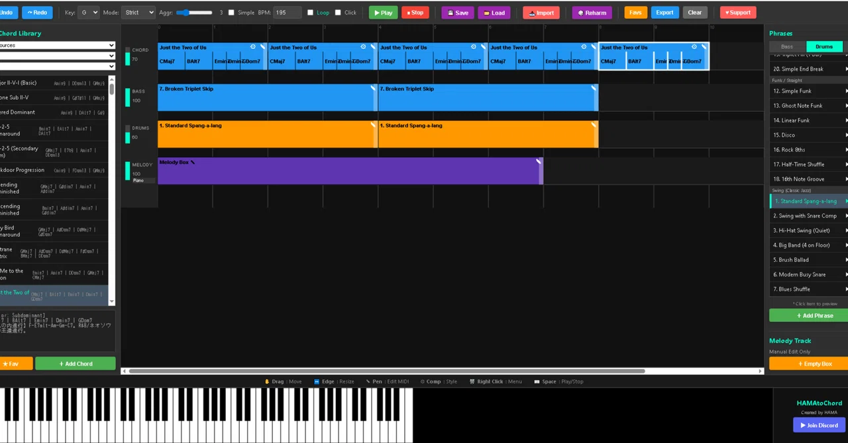The height and width of the screenshot is (443, 848).
Task: Click the horizontal timeline scrollbar
Action: click(x=387, y=371)
